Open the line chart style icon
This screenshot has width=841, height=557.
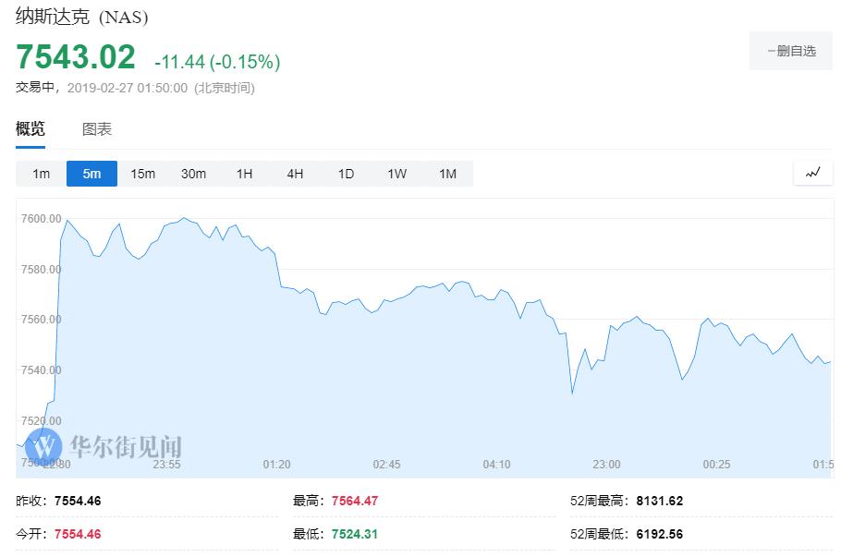(813, 173)
